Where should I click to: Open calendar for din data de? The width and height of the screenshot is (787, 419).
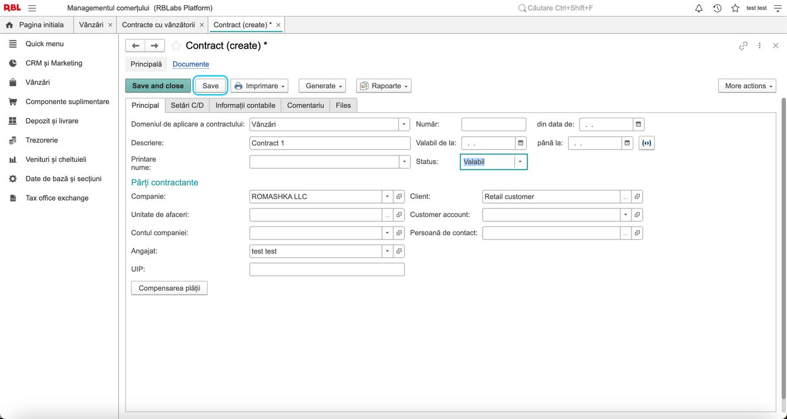pos(638,124)
